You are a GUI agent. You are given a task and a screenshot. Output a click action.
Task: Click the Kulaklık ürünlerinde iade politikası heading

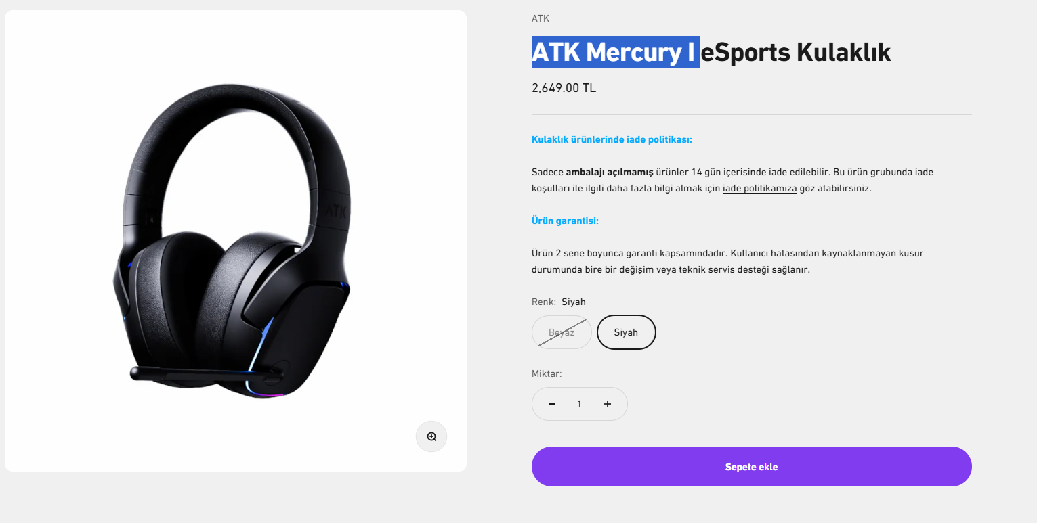tap(612, 140)
